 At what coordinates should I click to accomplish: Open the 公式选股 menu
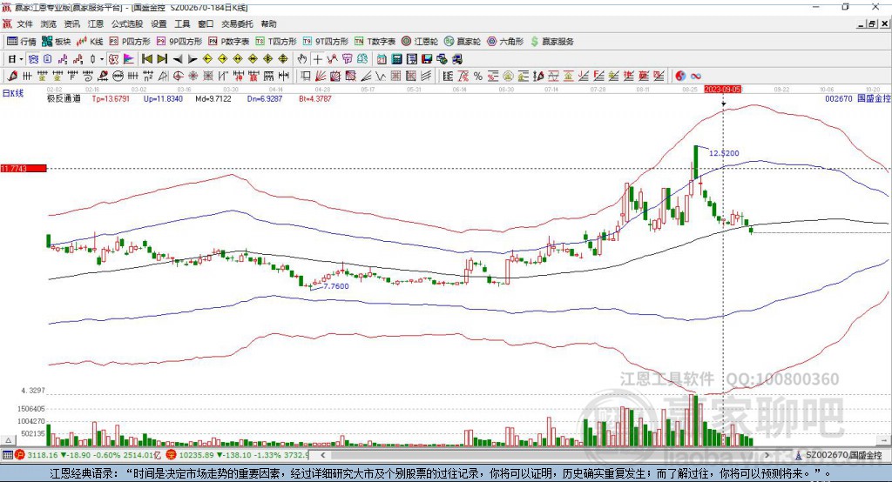coord(127,23)
